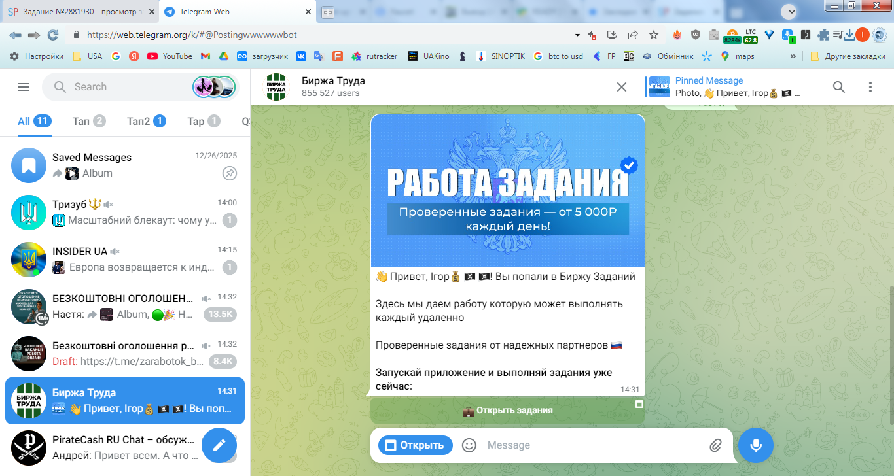894x476 pixels.
Task: Go back with browser back arrow
Action: pos(15,35)
